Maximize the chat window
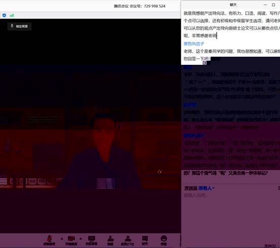This screenshot has width=280, height=248. click(273, 5)
